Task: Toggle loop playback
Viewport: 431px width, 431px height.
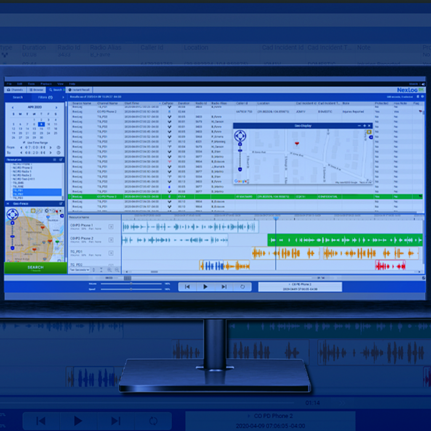Action: click(242, 287)
